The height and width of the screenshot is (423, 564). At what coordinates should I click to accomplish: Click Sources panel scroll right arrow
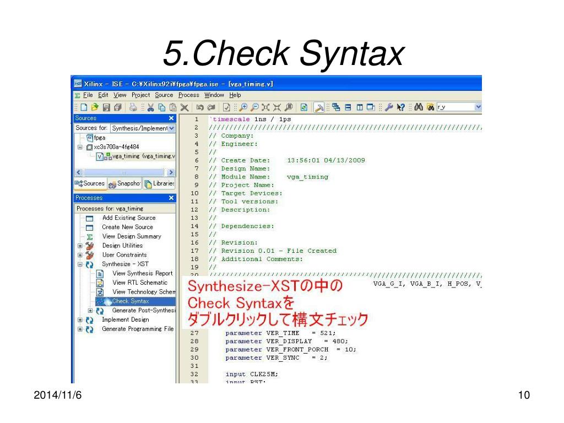(x=171, y=172)
